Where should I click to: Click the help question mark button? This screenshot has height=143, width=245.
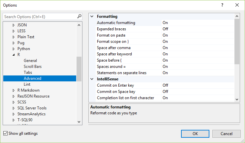point(222,5)
